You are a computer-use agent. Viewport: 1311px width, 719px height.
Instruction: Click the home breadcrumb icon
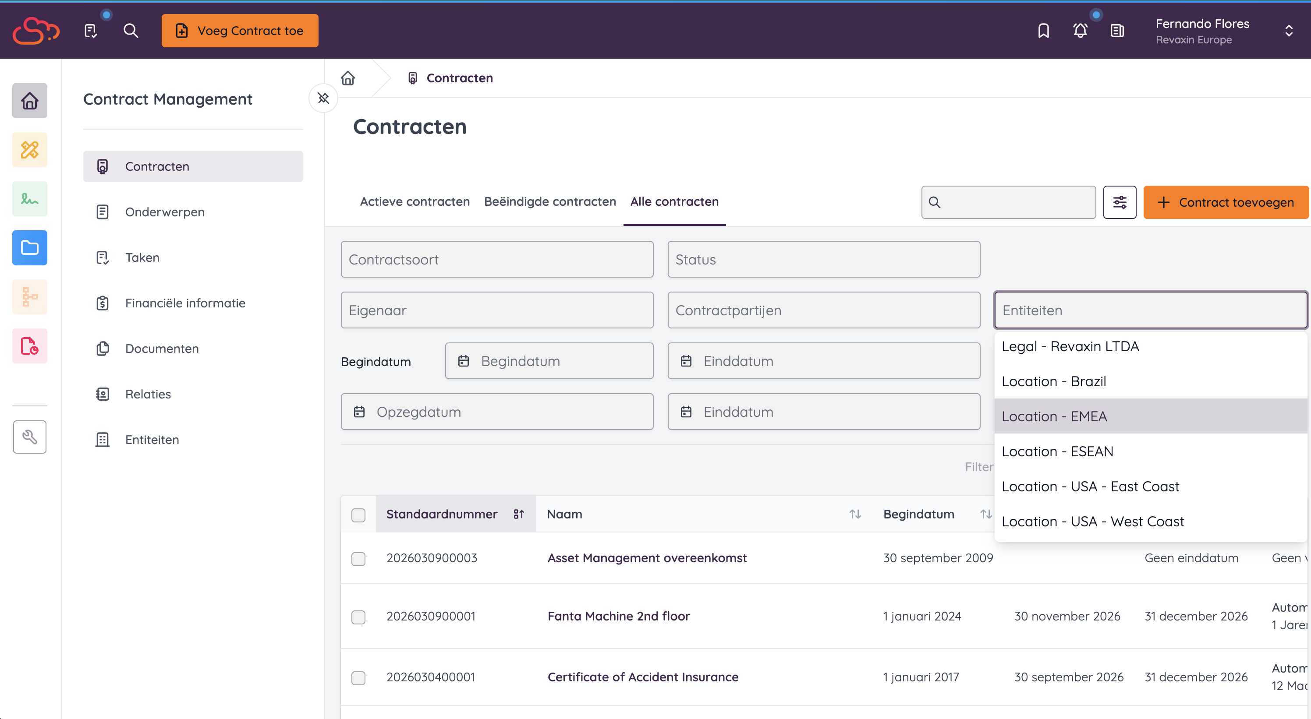348,78
